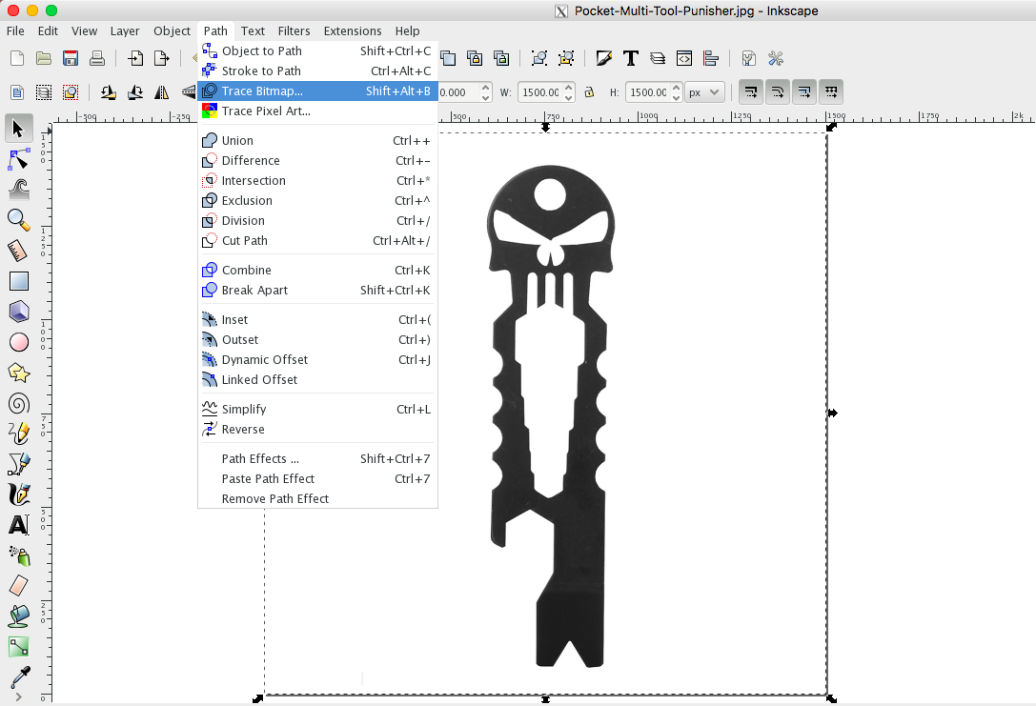
Task: Rotate selection 90° clockwise
Action: point(135,92)
